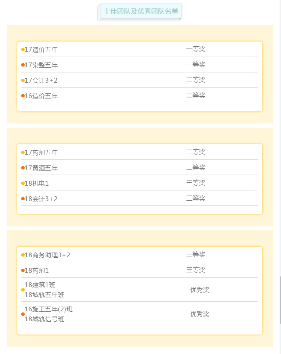
Task: Select the 18商务助理3+2 team name
Action: 47,255
